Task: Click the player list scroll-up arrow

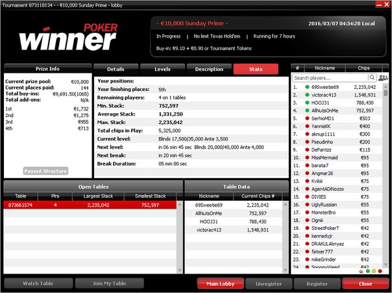Action: (386, 86)
